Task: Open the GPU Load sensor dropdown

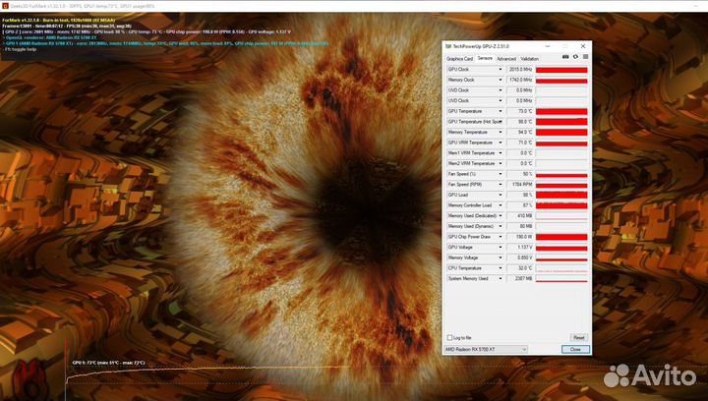Action: [x=500, y=195]
